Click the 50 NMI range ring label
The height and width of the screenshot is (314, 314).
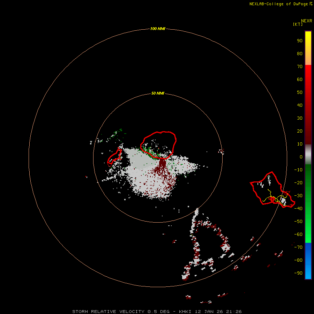coord(158,93)
